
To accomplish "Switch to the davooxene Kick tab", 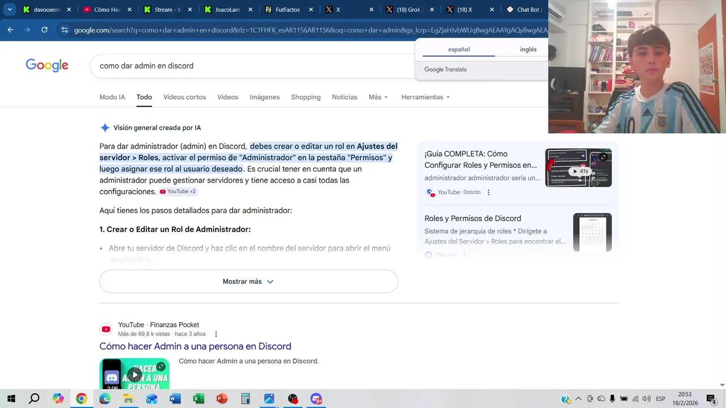I will (x=47, y=10).
